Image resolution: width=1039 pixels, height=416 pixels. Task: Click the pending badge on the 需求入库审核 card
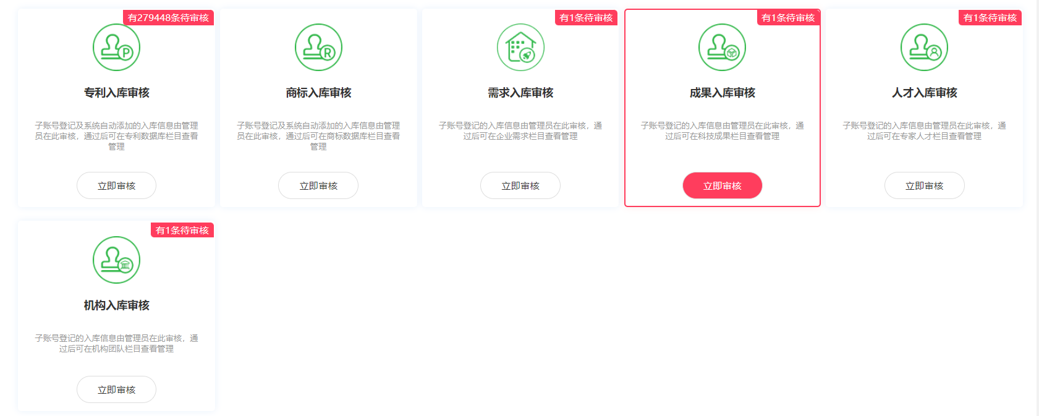pyautogui.click(x=586, y=18)
